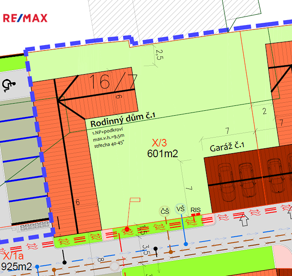
Task: Click the red RIS box symbol
Action: click(x=195, y=215)
